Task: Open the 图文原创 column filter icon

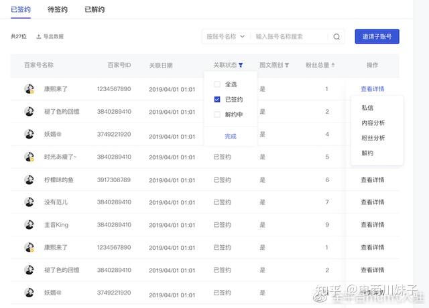Action: click(x=287, y=65)
